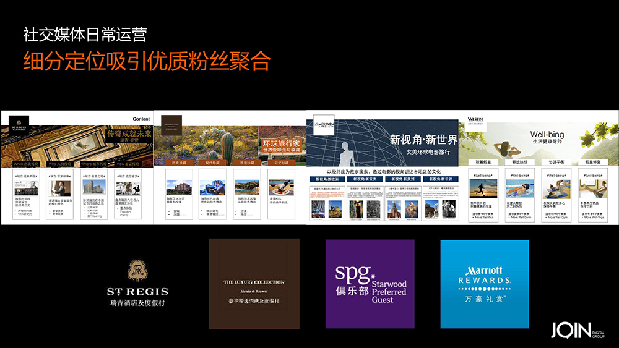Select the '浪漫珍藏' orange tab
The image size is (619, 348).
247,163
